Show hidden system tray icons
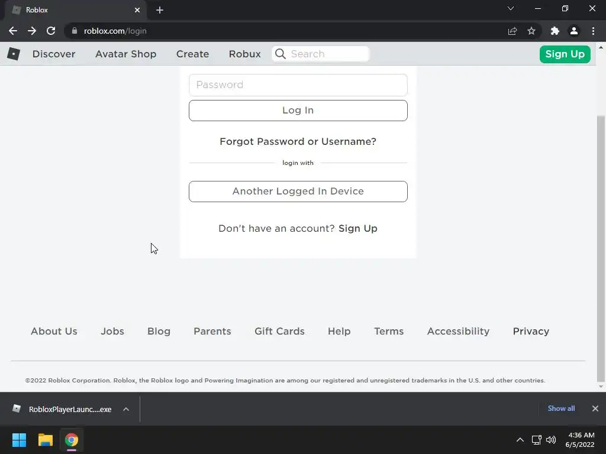 pos(520,440)
